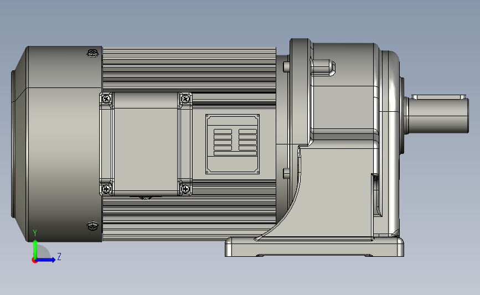Image resolution: width=480 pixels, height=295 pixels.
Task: Select the gearmotor output shaft
Action: (x=438, y=115)
